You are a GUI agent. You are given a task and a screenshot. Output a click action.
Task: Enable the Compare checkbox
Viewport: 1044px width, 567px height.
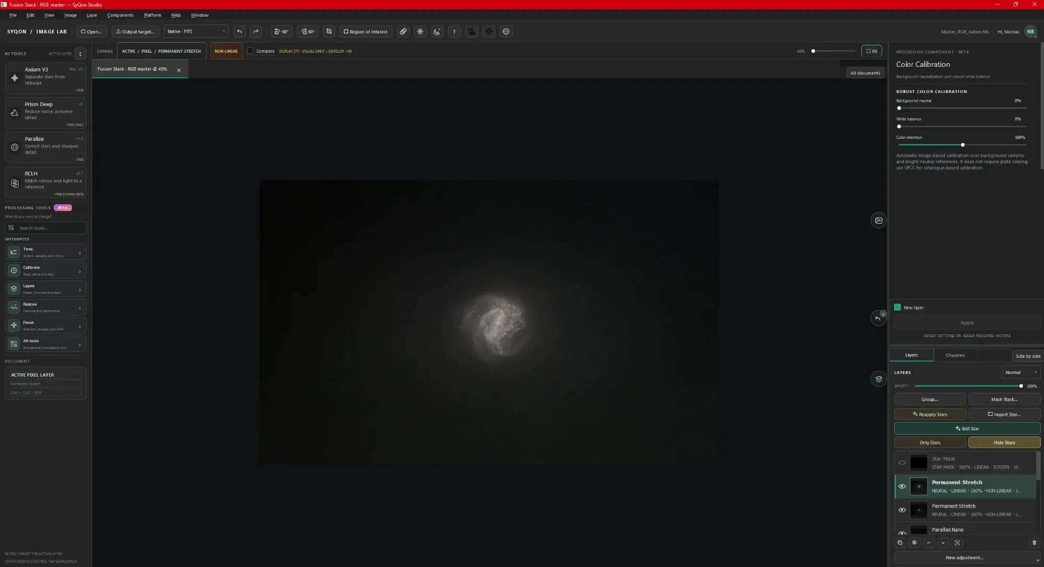[x=250, y=51]
